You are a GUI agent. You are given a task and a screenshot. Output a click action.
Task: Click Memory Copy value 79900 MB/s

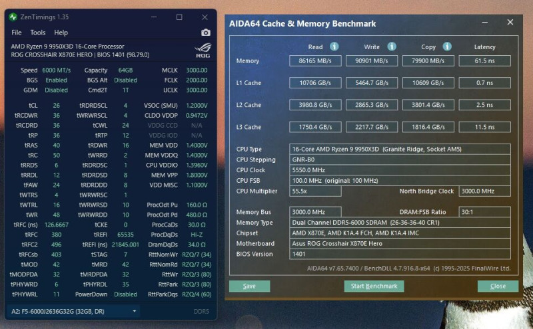click(x=428, y=60)
